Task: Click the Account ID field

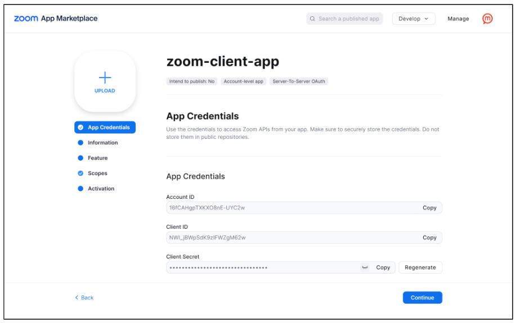Action: [x=304, y=208]
